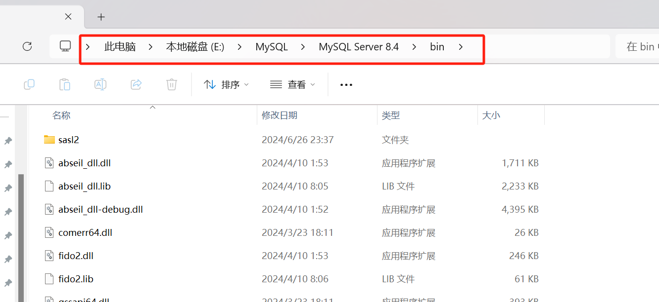
Task: Select file name abseil_dll-debug.dll
Action: pos(100,209)
